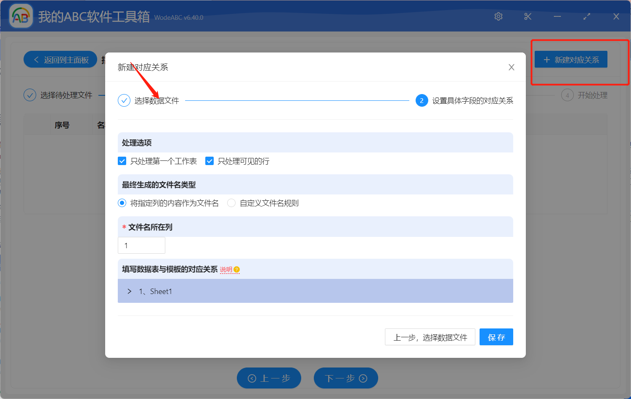Open the settings gear in the title bar
This screenshot has width=631, height=399.
click(498, 16)
